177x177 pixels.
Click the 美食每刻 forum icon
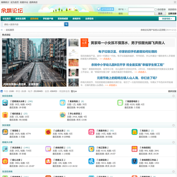tap(63, 103)
